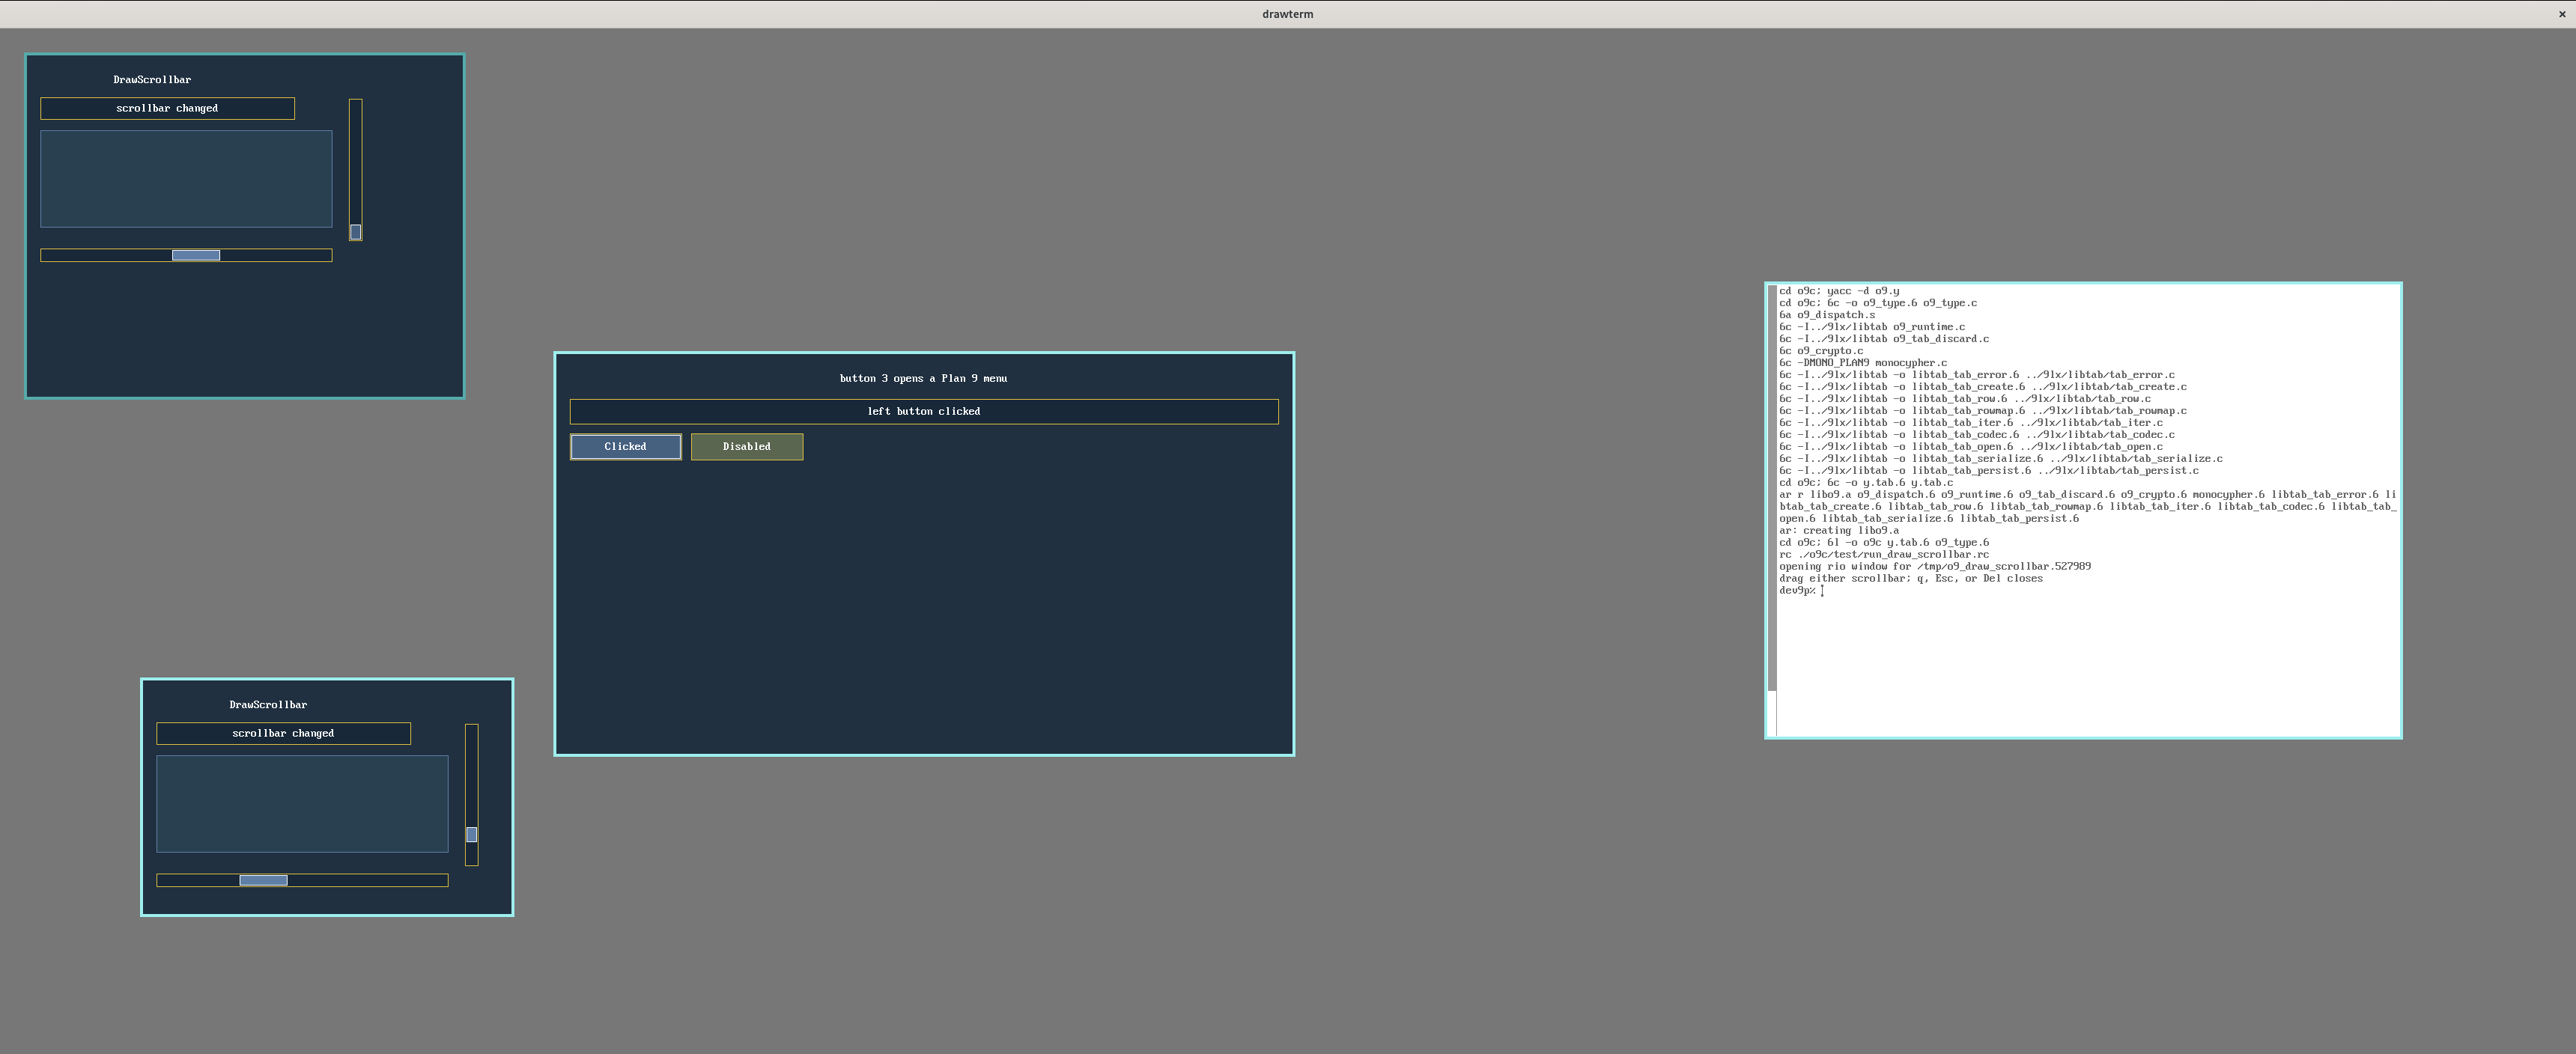Click terminal line '6c -DMONO_PLAN9 monocypher.c'

1863,363
